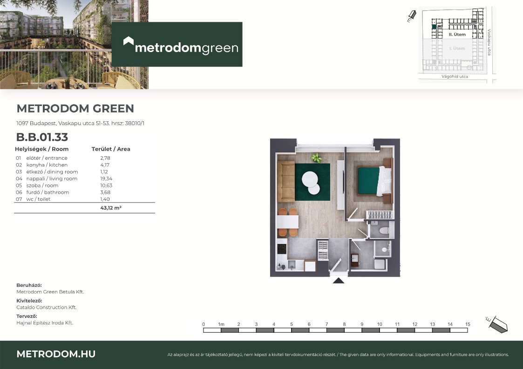Click the black entrance arrow below floor plan

point(338,280)
